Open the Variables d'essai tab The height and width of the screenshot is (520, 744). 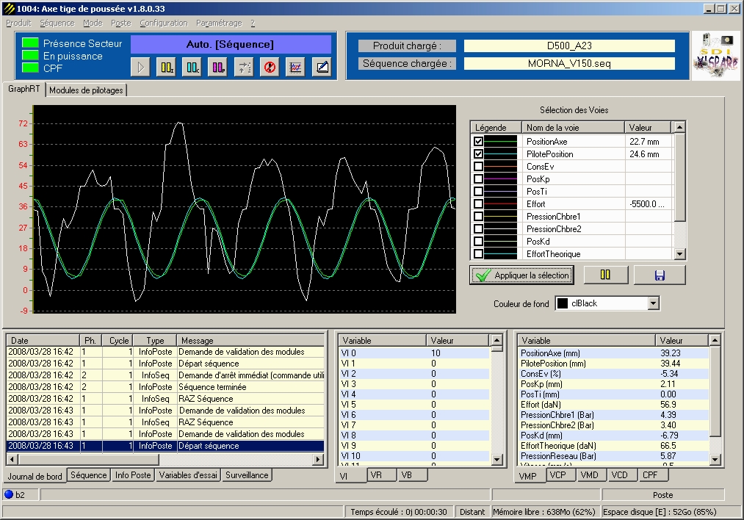click(188, 475)
